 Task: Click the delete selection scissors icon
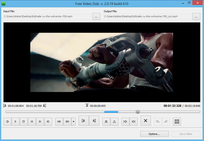pos(114,121)
